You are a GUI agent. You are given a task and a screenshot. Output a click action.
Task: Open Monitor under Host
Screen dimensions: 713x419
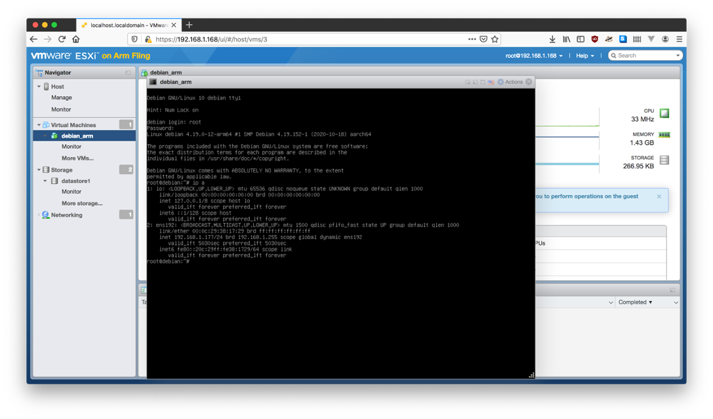click(x=61, y=109)
